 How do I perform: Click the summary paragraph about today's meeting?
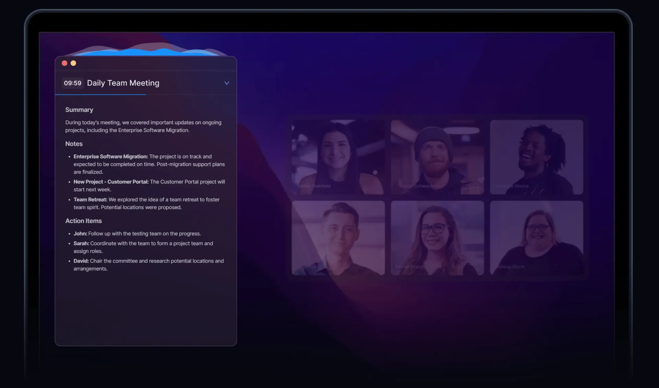click(143, 126)
